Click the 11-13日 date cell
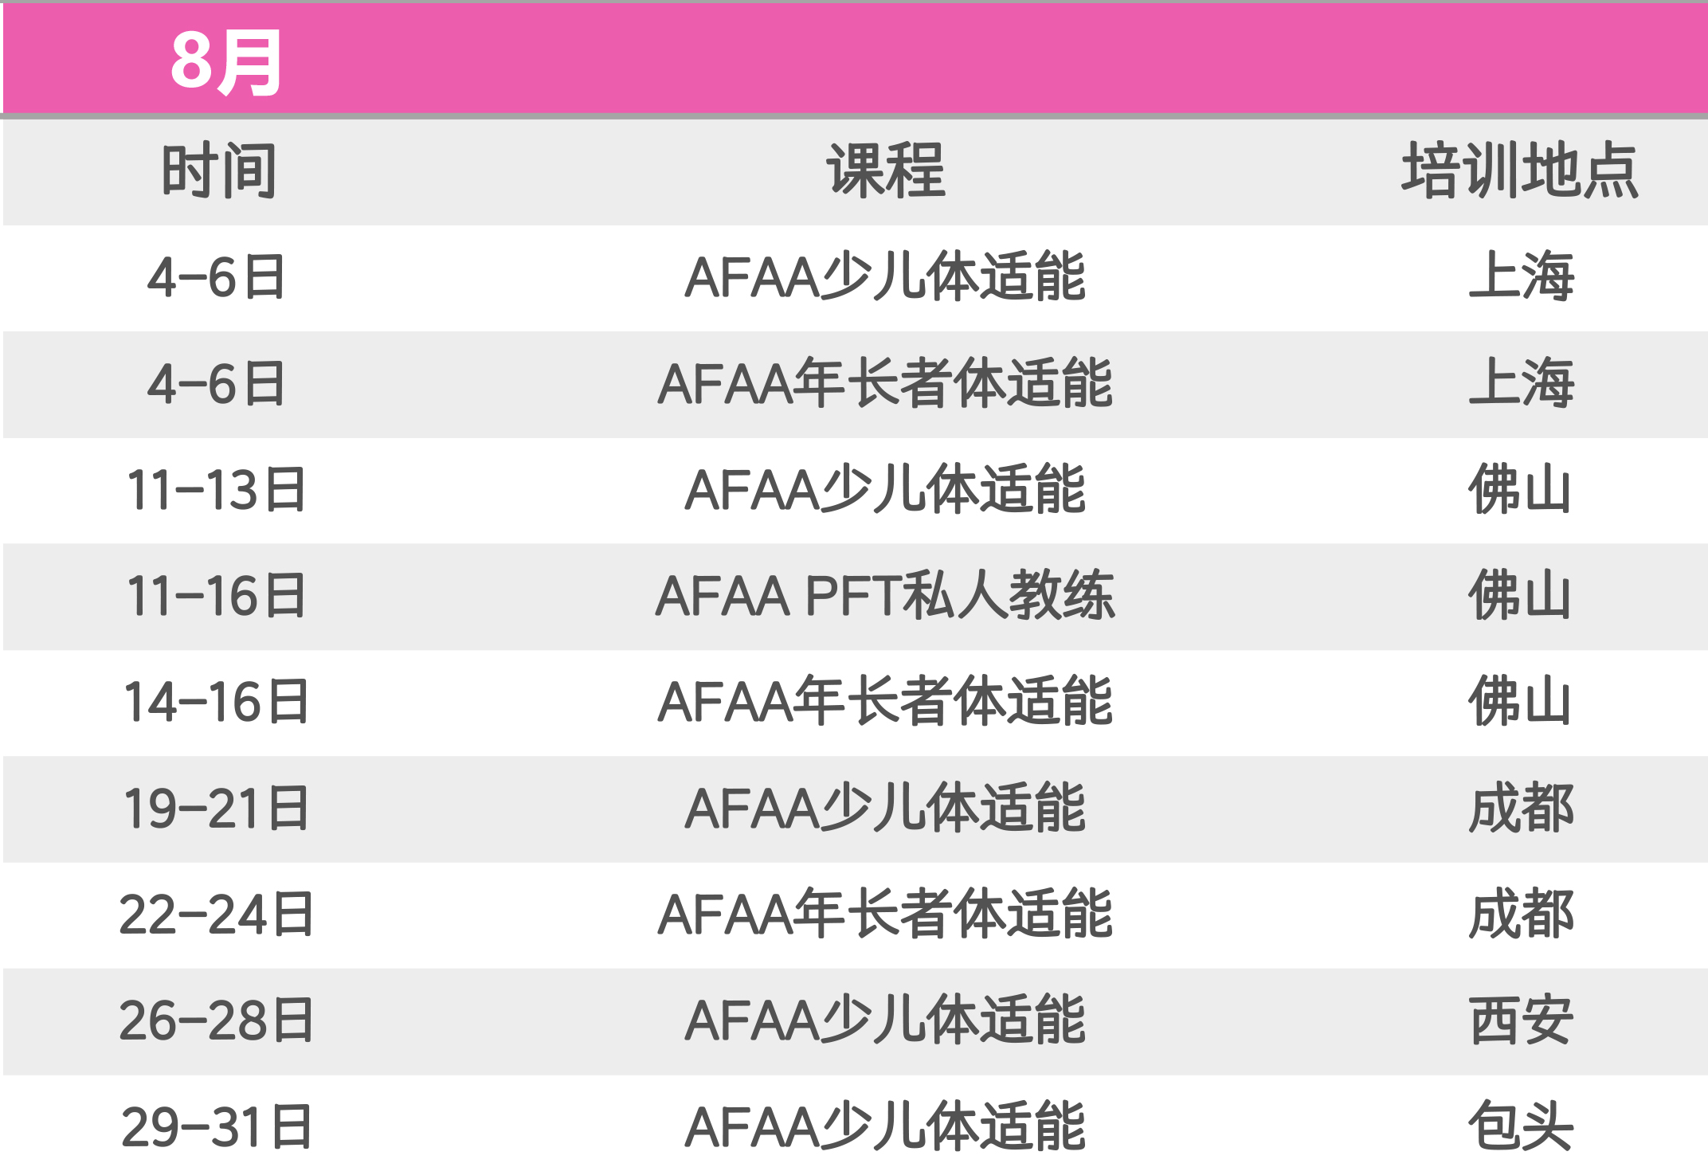1708x1175 pixels. [217, 490]
